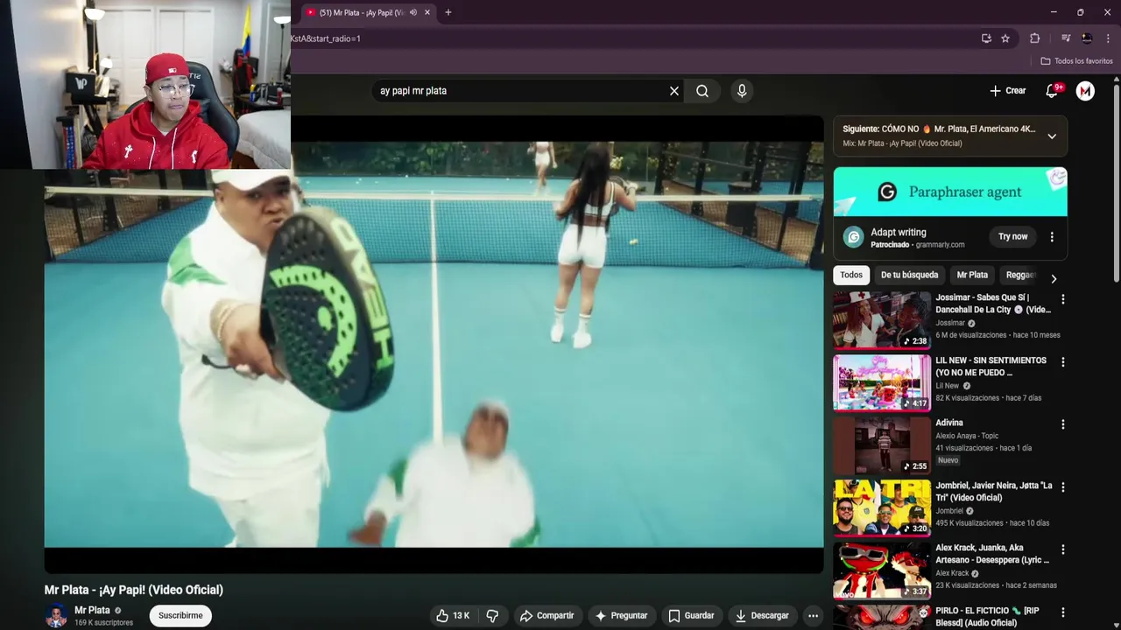Click the Compartir share button
1121x630 pixels.
[546, 616]
